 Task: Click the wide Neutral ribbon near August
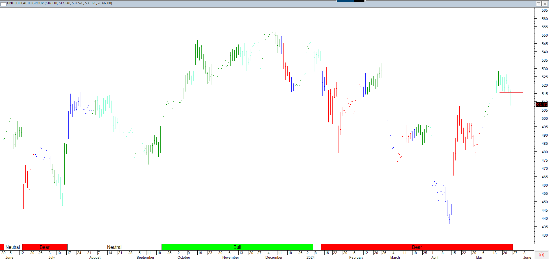click(114, 247)
